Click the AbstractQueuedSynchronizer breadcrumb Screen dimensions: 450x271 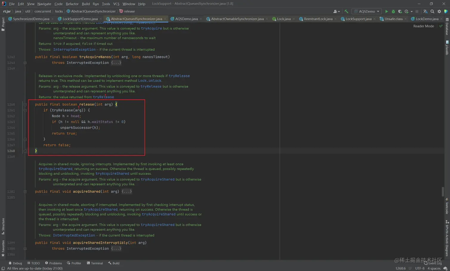click(91, 11)
